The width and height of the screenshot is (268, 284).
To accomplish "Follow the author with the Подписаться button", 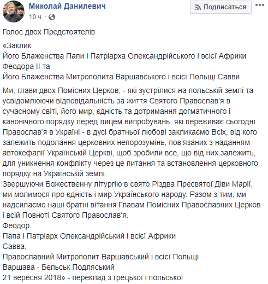I will click(221, 7).
